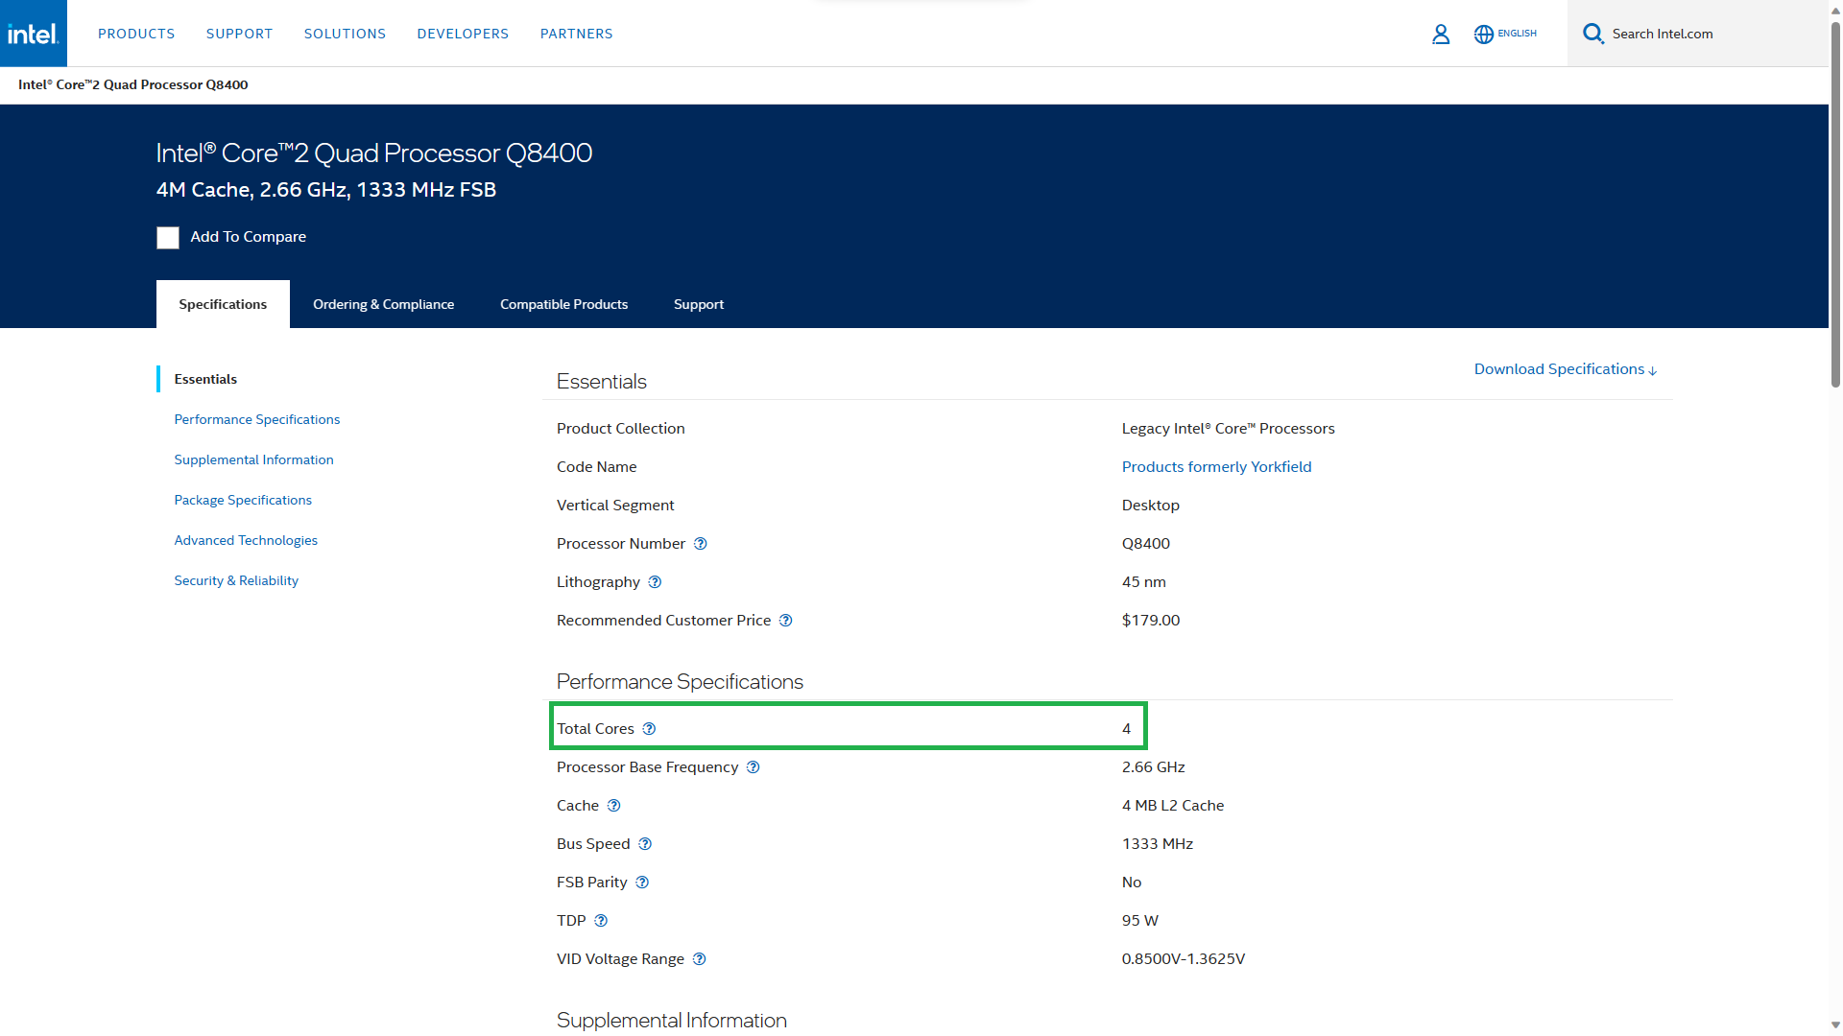Expand the Products navigation menu
The width and height of the screenshot is (1843, 1036).
coord(136,34)
